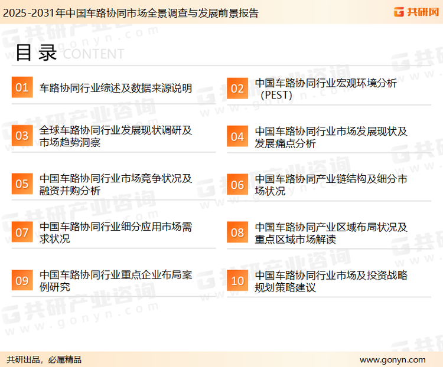Select the 03 numbered orange square
Screen dimensions: 443x367
point(22,136)
